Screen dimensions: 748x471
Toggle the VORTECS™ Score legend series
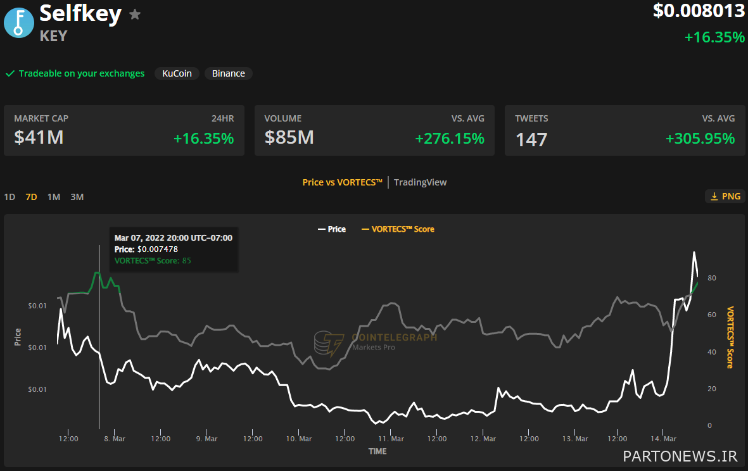(398, 229)
